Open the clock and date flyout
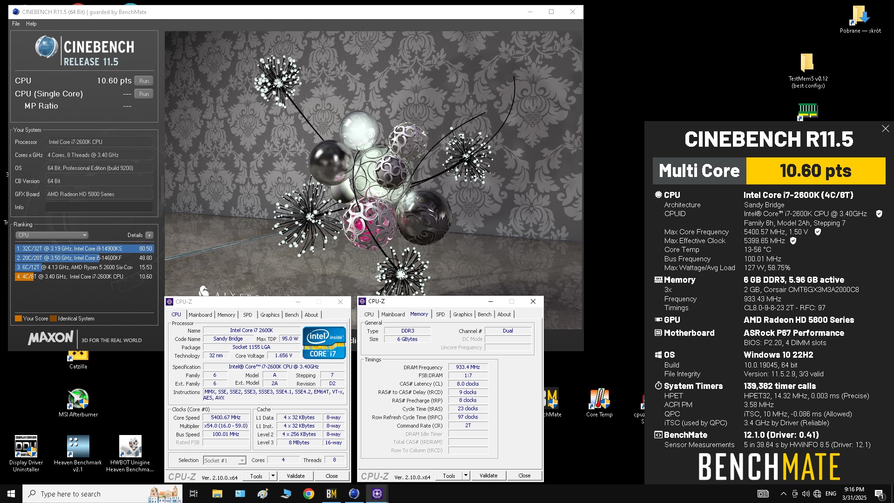This screenshot has width=894, height=503. (854, 494)
